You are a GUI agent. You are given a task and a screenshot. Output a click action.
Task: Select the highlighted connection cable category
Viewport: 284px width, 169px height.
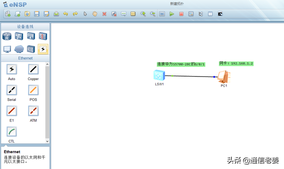click(x=43, y=49)
